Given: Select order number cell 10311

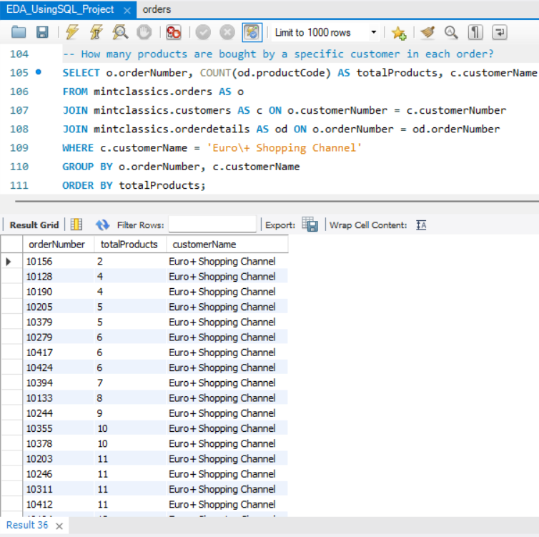Looking at the screenshot, I should [59, 489].
